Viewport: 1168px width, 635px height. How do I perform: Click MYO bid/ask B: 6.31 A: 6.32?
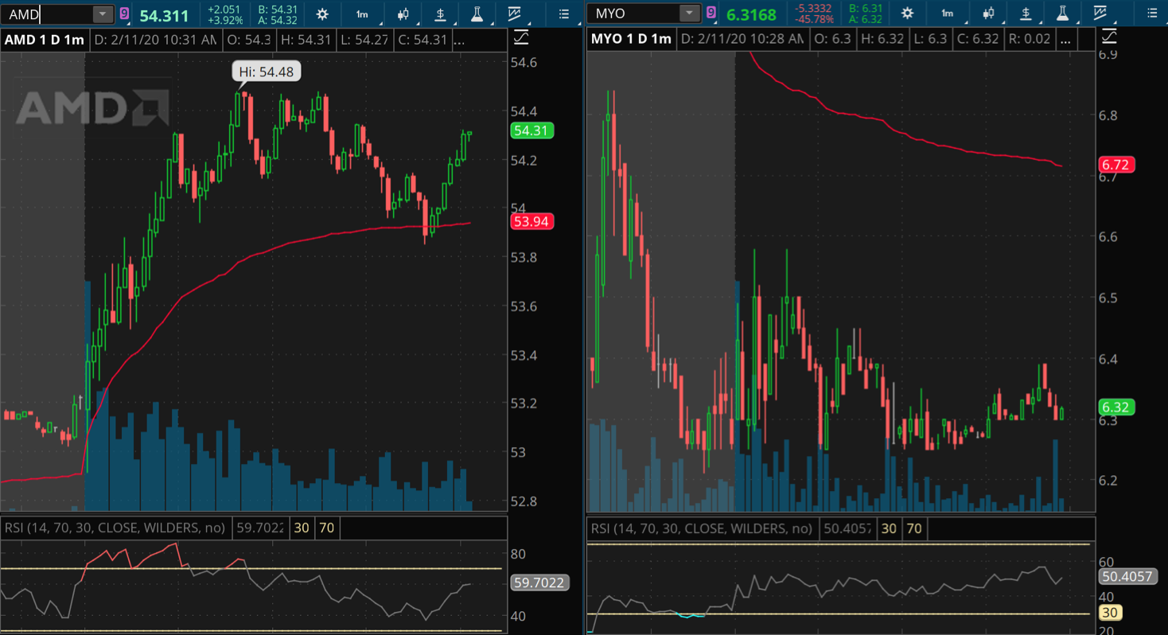tap(865, 14)
